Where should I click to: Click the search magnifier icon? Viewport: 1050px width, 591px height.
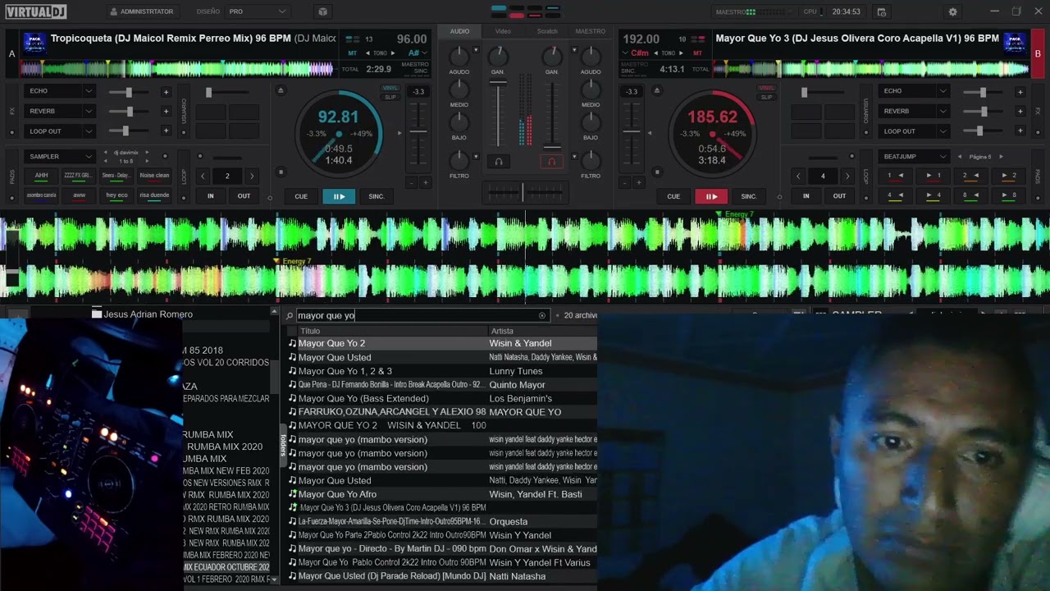(x=290, y=315)
